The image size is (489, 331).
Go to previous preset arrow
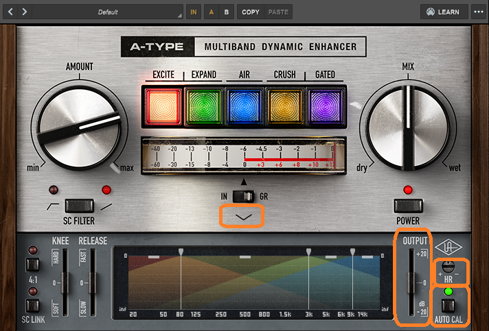click(x=11, y=12)
